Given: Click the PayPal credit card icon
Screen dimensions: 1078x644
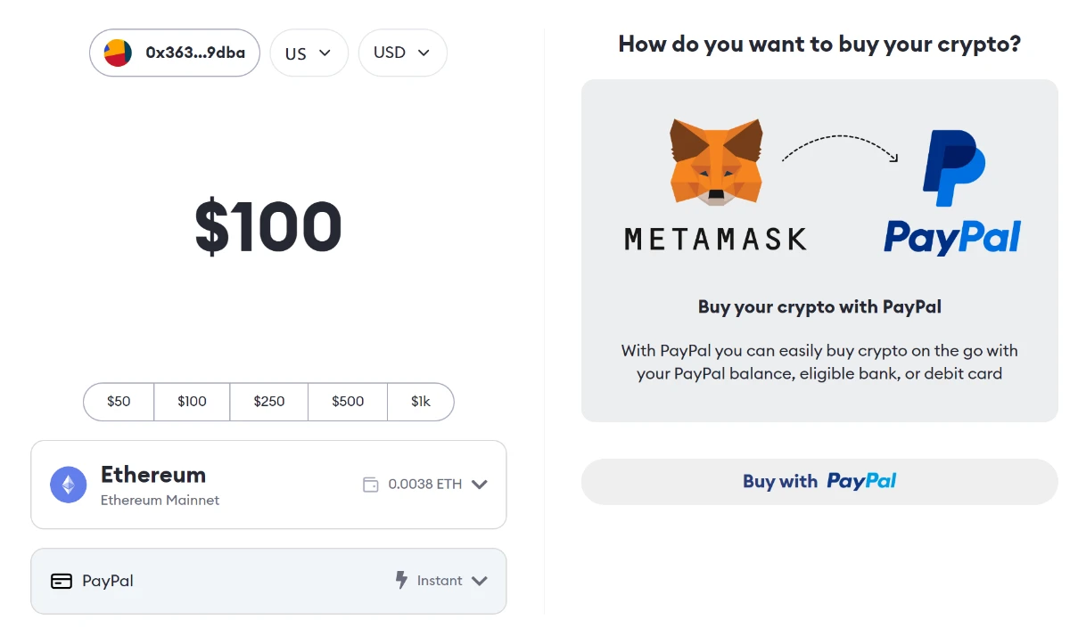Looking at the screenshot, I should point(62,581).
